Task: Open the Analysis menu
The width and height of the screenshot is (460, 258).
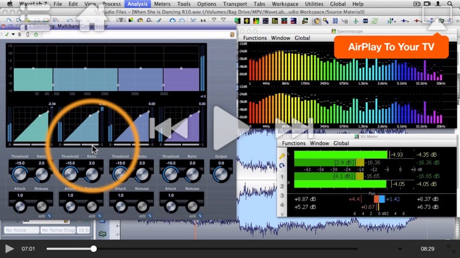Action: [x=137, y=4]
